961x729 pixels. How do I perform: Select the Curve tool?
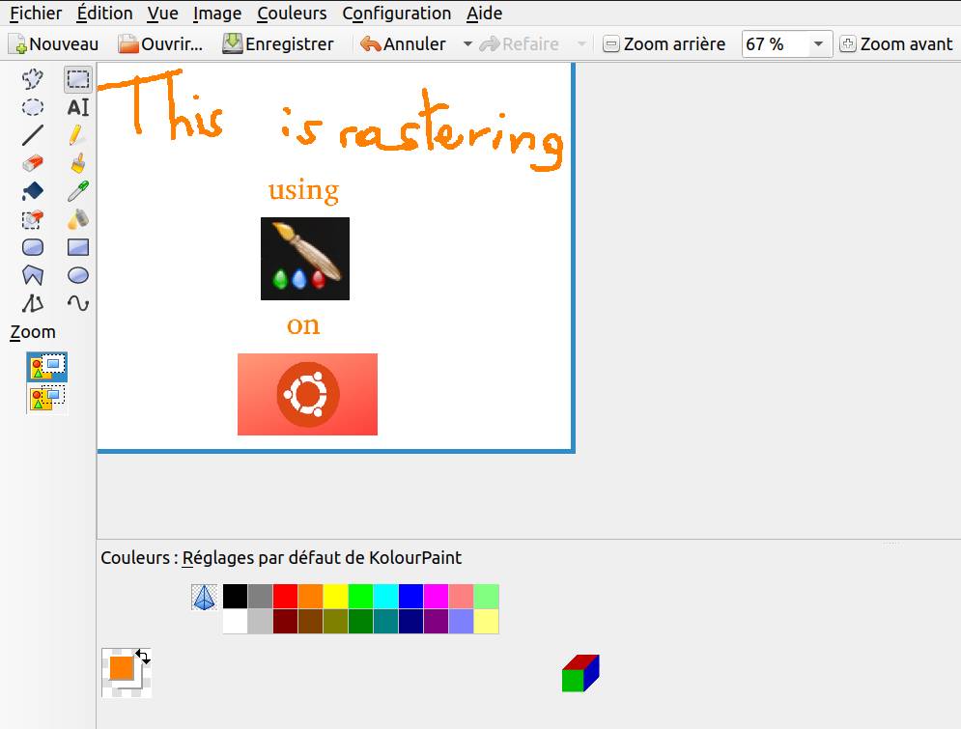(78, 303)
